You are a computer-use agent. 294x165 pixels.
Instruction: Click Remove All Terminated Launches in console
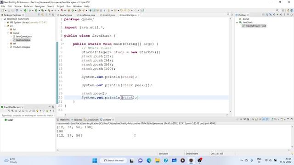tap(248, 119)
